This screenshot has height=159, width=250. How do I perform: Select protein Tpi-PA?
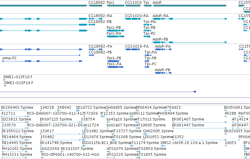(x=148, y=55)
